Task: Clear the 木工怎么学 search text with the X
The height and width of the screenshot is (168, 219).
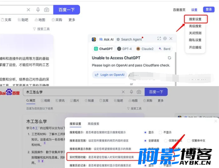Action: click(123, 92)
